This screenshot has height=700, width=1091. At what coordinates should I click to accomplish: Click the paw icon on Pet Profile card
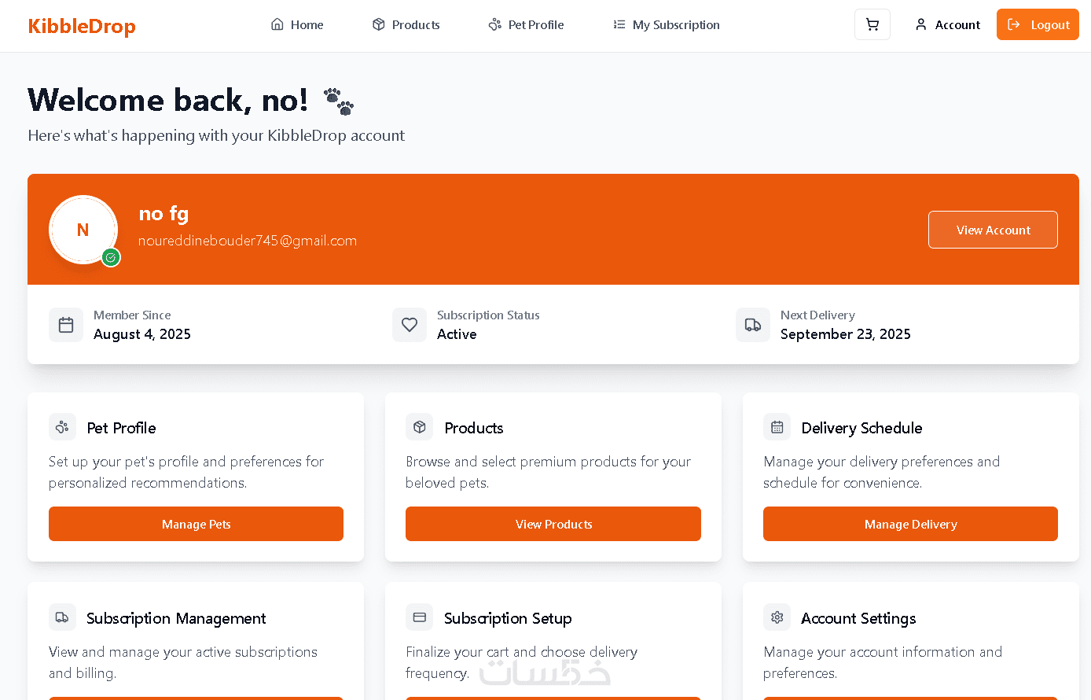click(x=62, y=427)
